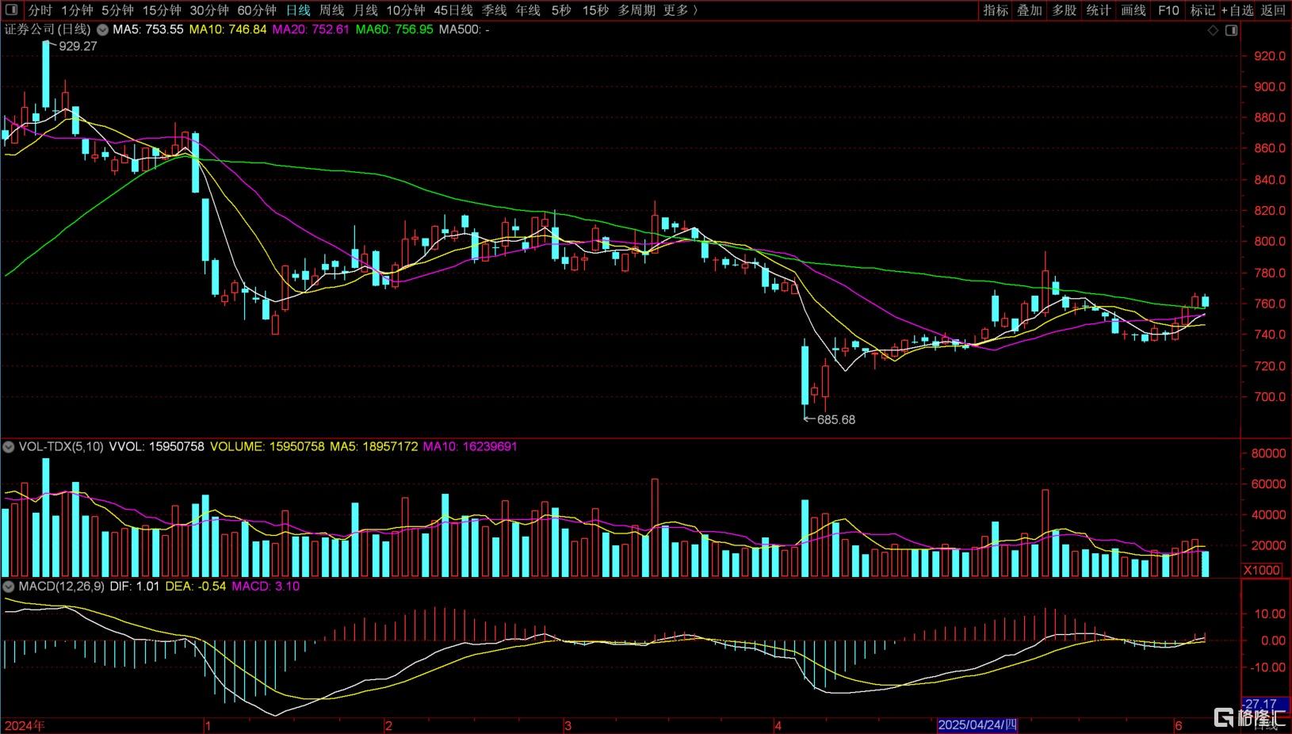The image size is (1292, 734).
Task: Switch to the 1分钟 period tab
Action: point(77,10)
